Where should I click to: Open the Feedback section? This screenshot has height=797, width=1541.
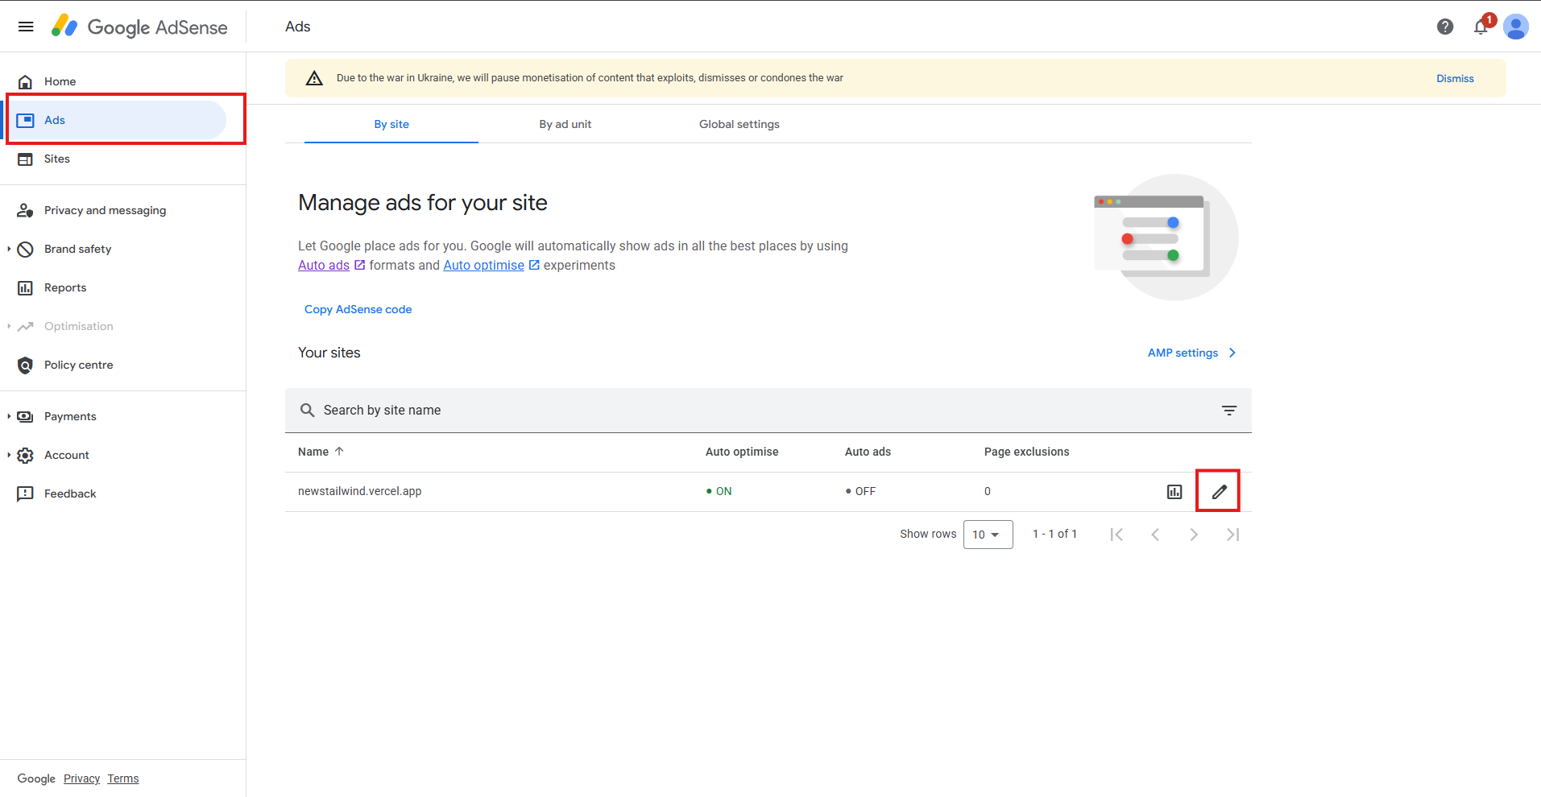(x=70, y=493)
